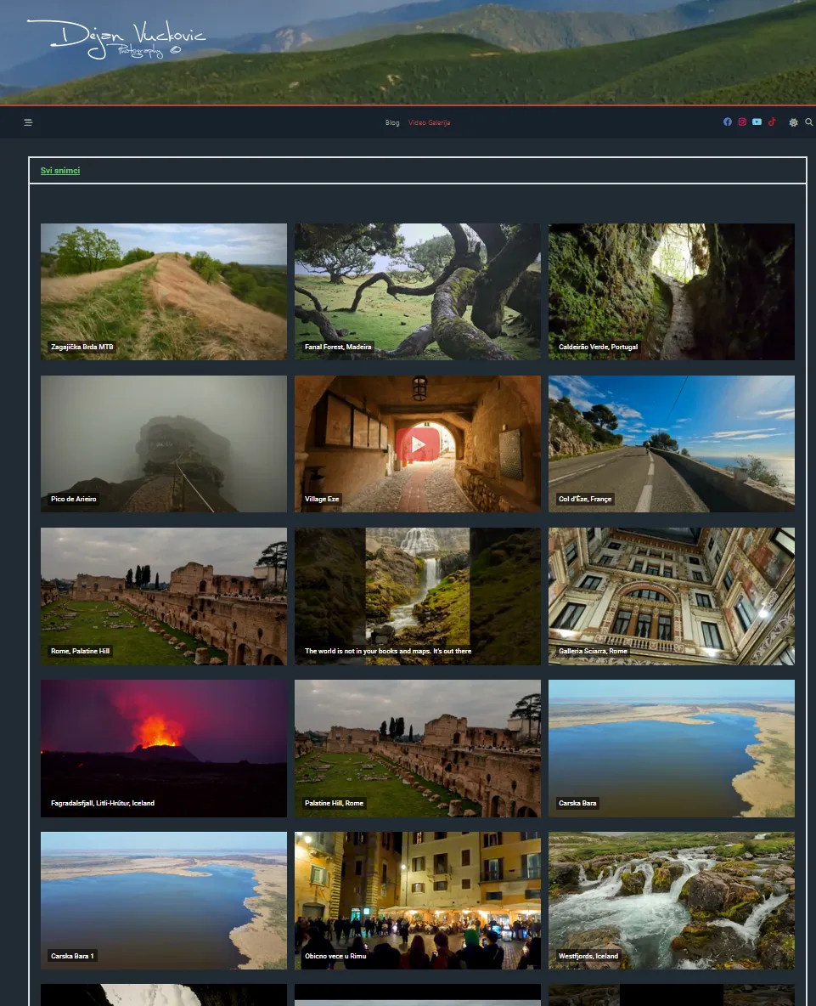The image size is (816, 1006).
Task: Open the Instagram profile icon
Action: (x=742, y=122)
